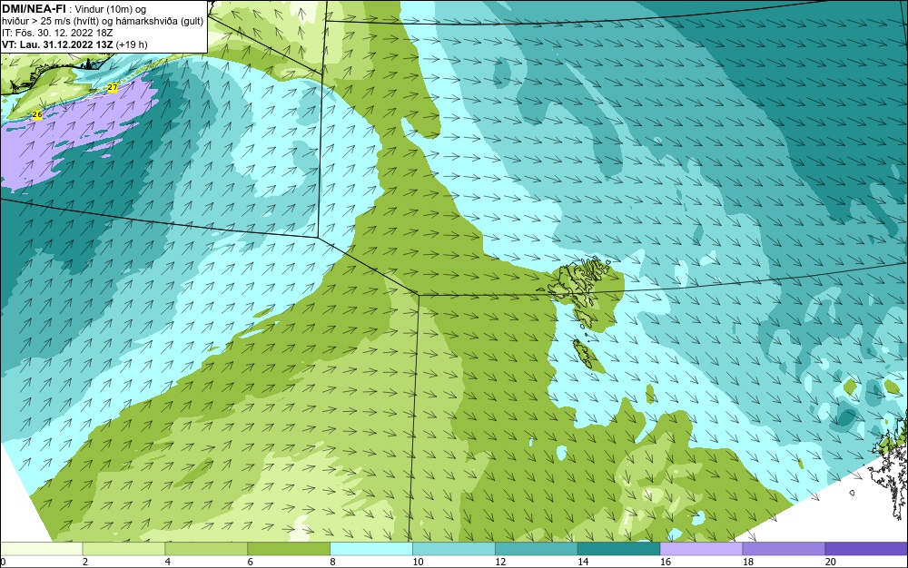Select the 2–4 m/s legend color swatch
The width and height of the screenshot is (908, 568).
(x=123, y=549)
